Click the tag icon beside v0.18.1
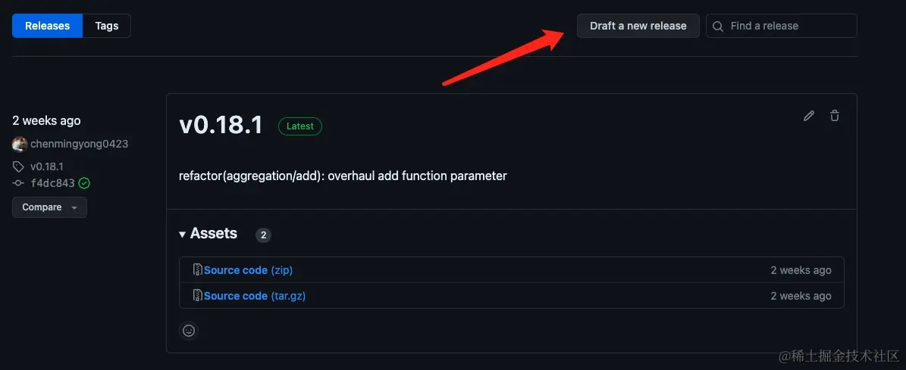This screenshot has width=906, height=370. click(18, 166)
